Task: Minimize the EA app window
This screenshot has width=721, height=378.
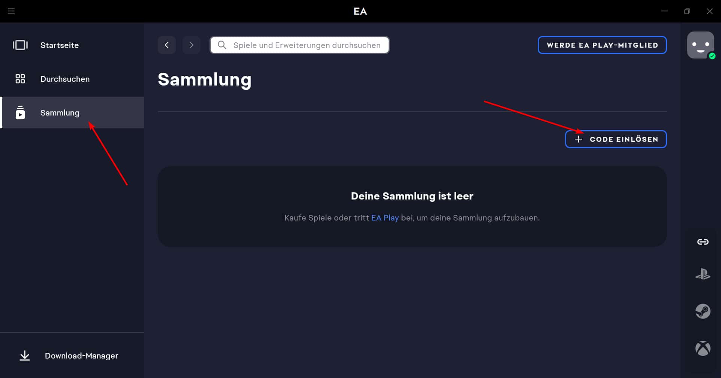Action: [665, 11]
